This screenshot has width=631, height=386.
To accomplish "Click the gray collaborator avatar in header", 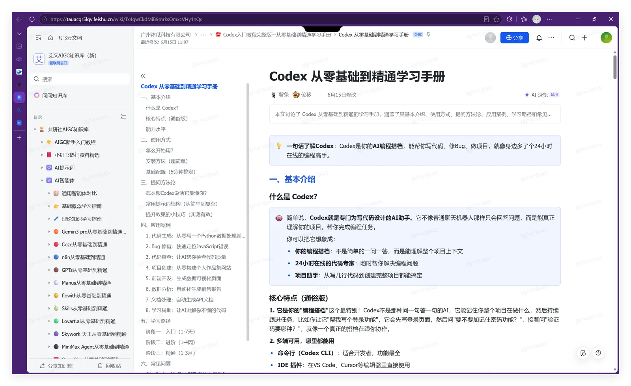I will [490, 37].
